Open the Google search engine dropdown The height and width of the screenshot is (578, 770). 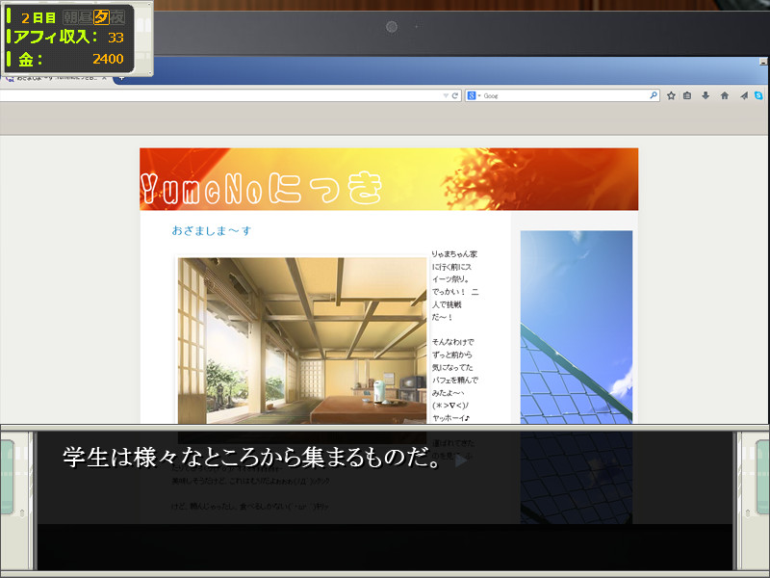coord(474,96)
